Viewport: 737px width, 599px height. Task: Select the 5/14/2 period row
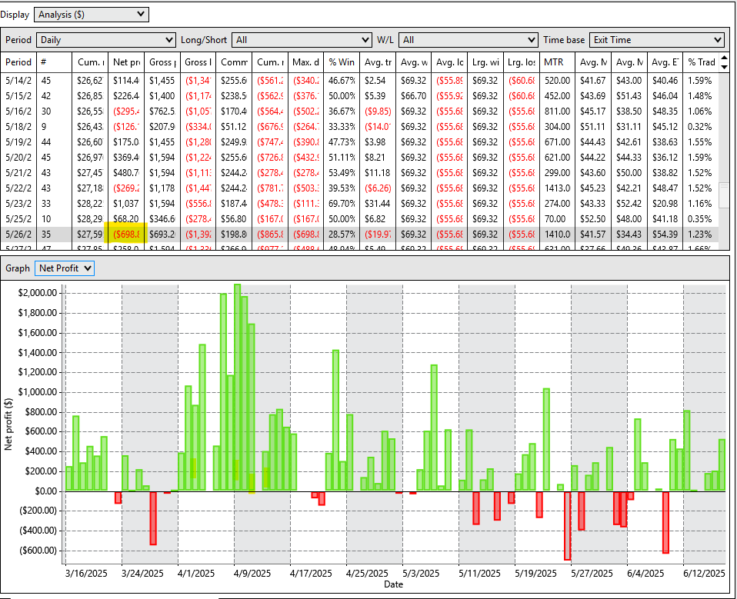click(x=359, y=80)
